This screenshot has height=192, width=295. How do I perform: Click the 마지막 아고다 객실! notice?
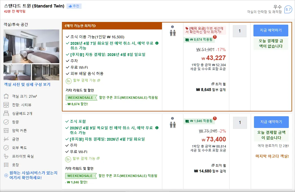tap(272, 156)
